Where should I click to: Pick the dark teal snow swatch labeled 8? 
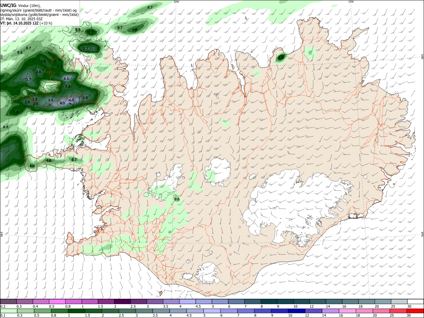point(269,302)
